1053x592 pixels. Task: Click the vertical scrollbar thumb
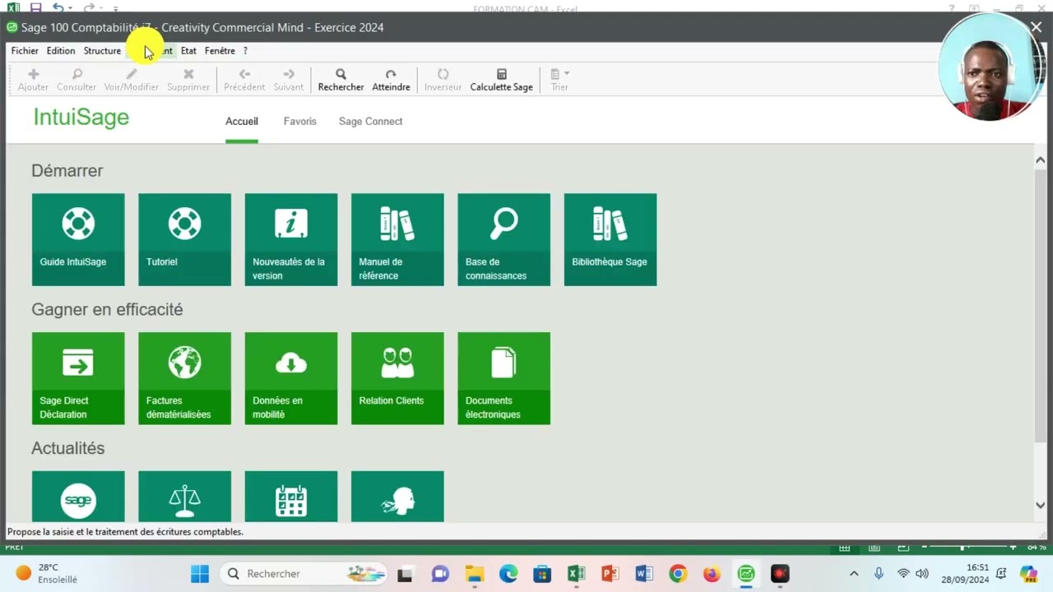pyautogui.click(x=1040, y=304)
